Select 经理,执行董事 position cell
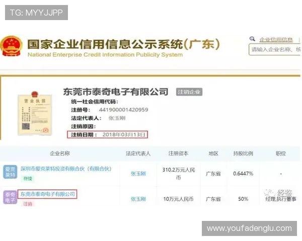The height and width of the screenshot is (241, 302). tap(281, 199)
